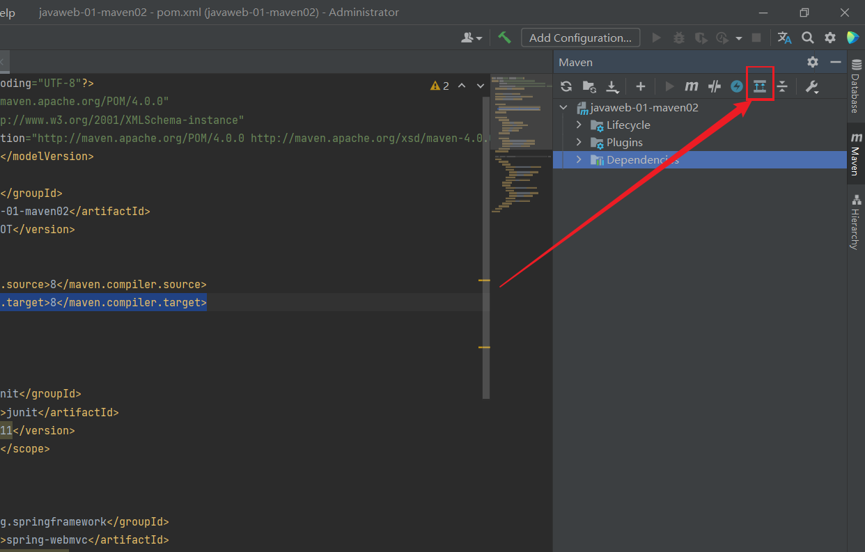Add Maven project with plus icon
The height and width of the screenshot is (552, 865).
641,86
